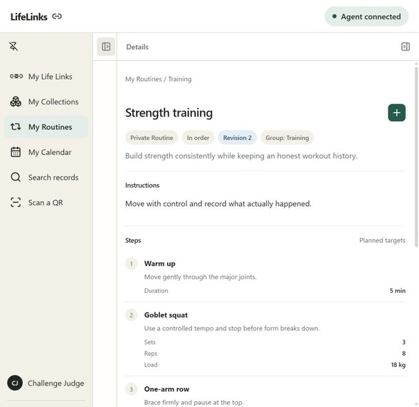Image resolution: width=419 pixels, height=407 pixels.
Task: Click the 18 kg load value
Action: tap(398, 365)
